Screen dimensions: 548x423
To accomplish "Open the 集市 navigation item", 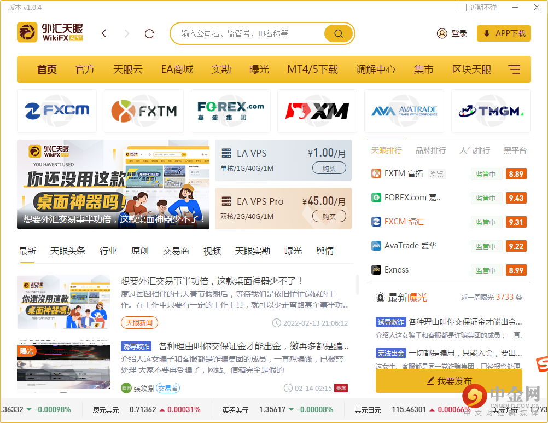I will [x=424, y=69].
